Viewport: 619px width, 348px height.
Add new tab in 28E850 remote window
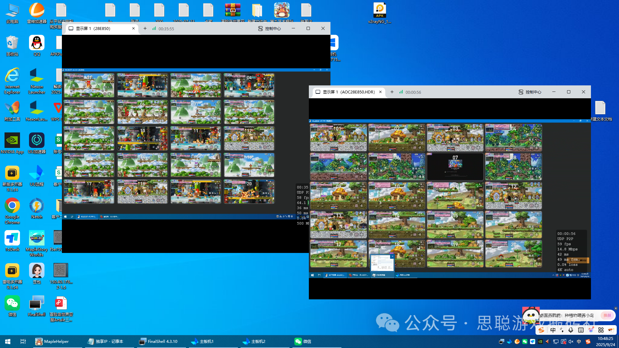pos(145,29)
